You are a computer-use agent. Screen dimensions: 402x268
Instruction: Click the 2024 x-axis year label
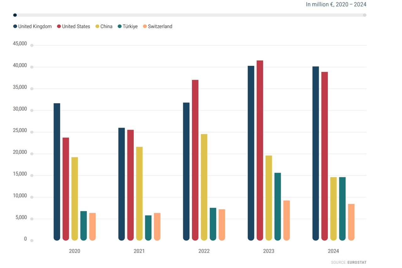coord(333,251)
